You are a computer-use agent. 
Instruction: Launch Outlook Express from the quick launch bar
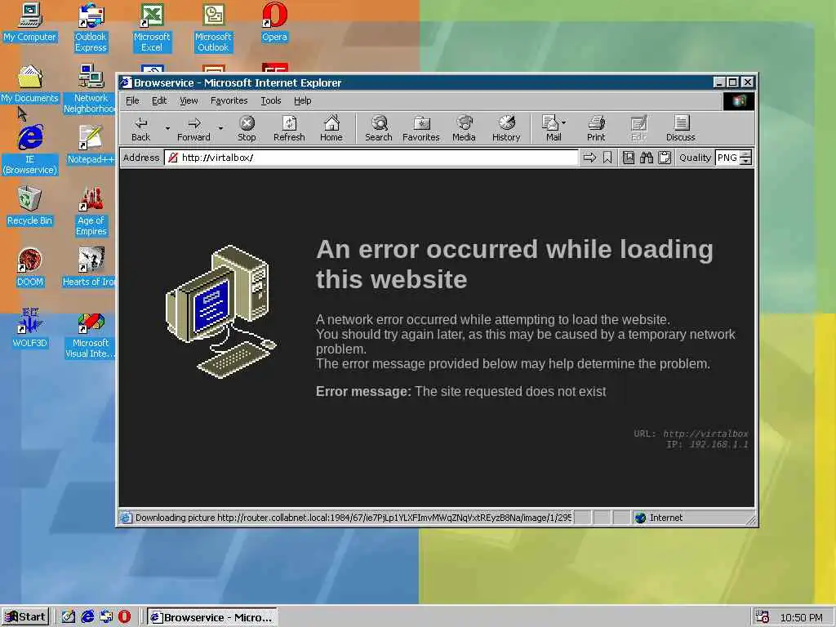point(105,617)
